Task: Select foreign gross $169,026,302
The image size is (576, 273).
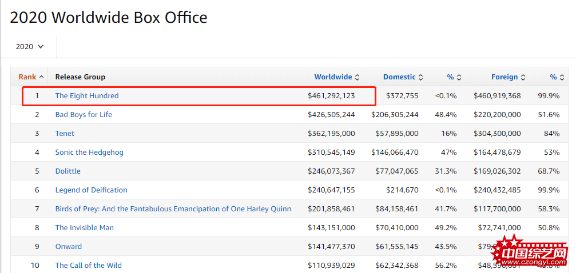Action: (497, 171)
